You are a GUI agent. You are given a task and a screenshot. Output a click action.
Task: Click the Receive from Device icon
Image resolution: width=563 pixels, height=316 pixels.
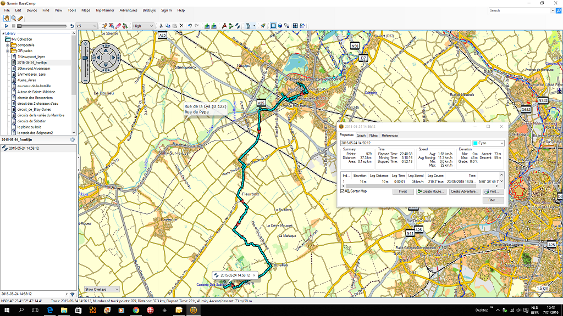tap(214, 26)
